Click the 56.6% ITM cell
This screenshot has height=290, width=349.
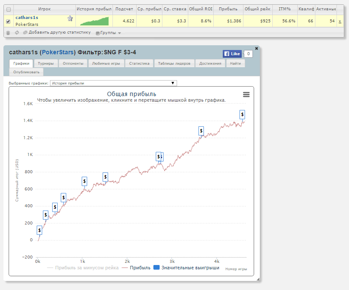(285, 21)
